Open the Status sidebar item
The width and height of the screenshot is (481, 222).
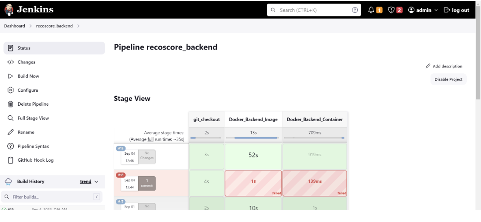point(54,48)
